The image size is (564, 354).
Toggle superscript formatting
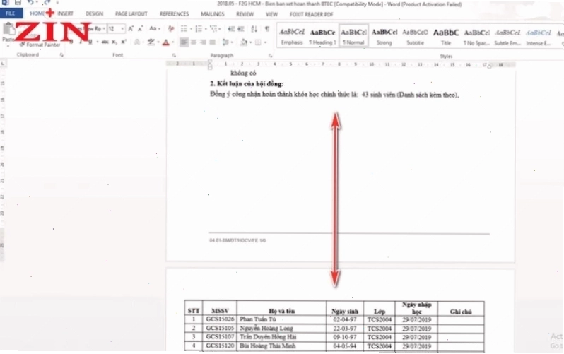(x=124, y=42)
